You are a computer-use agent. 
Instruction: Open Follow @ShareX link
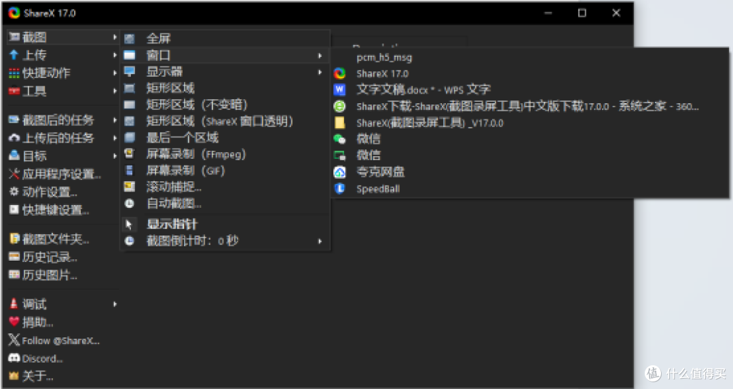[62, 340]
